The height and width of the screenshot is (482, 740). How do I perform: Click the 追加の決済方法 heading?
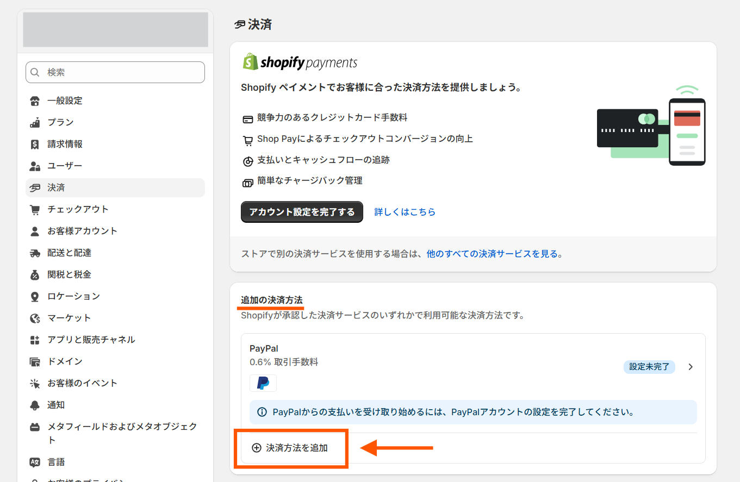tap(272, 300)
